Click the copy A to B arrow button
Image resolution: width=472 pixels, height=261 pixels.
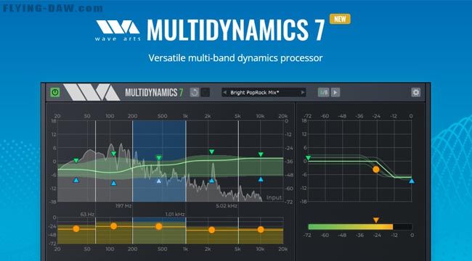pyautogui.click(x=335, y=92)
